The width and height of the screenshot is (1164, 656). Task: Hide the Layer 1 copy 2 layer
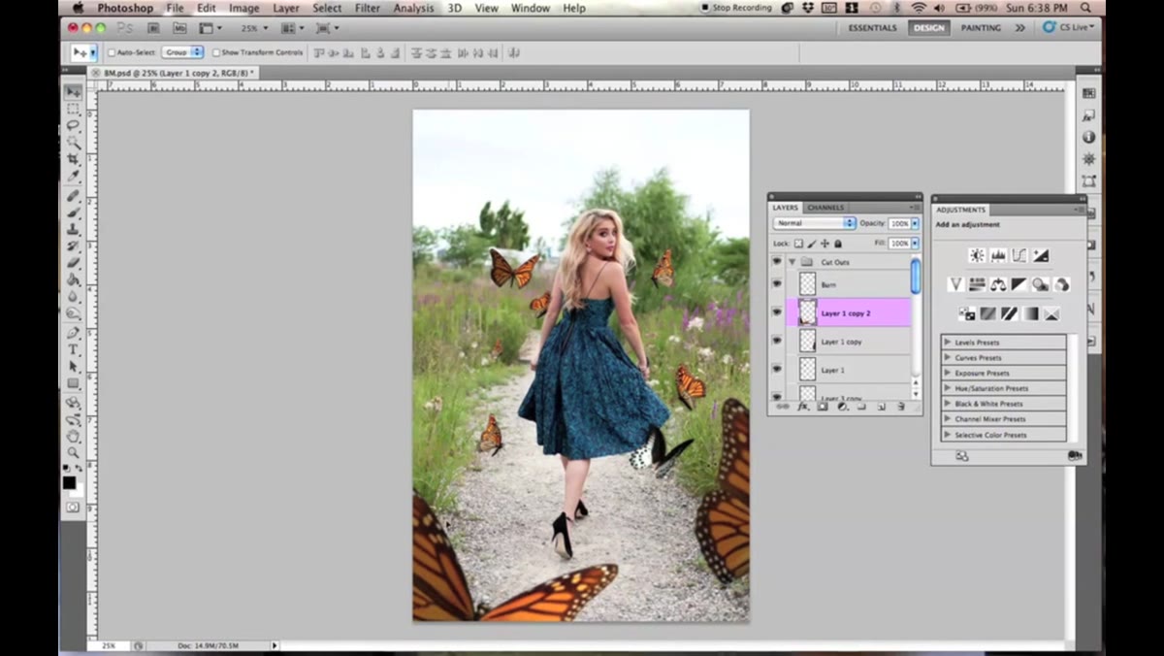tap(776, 312)
